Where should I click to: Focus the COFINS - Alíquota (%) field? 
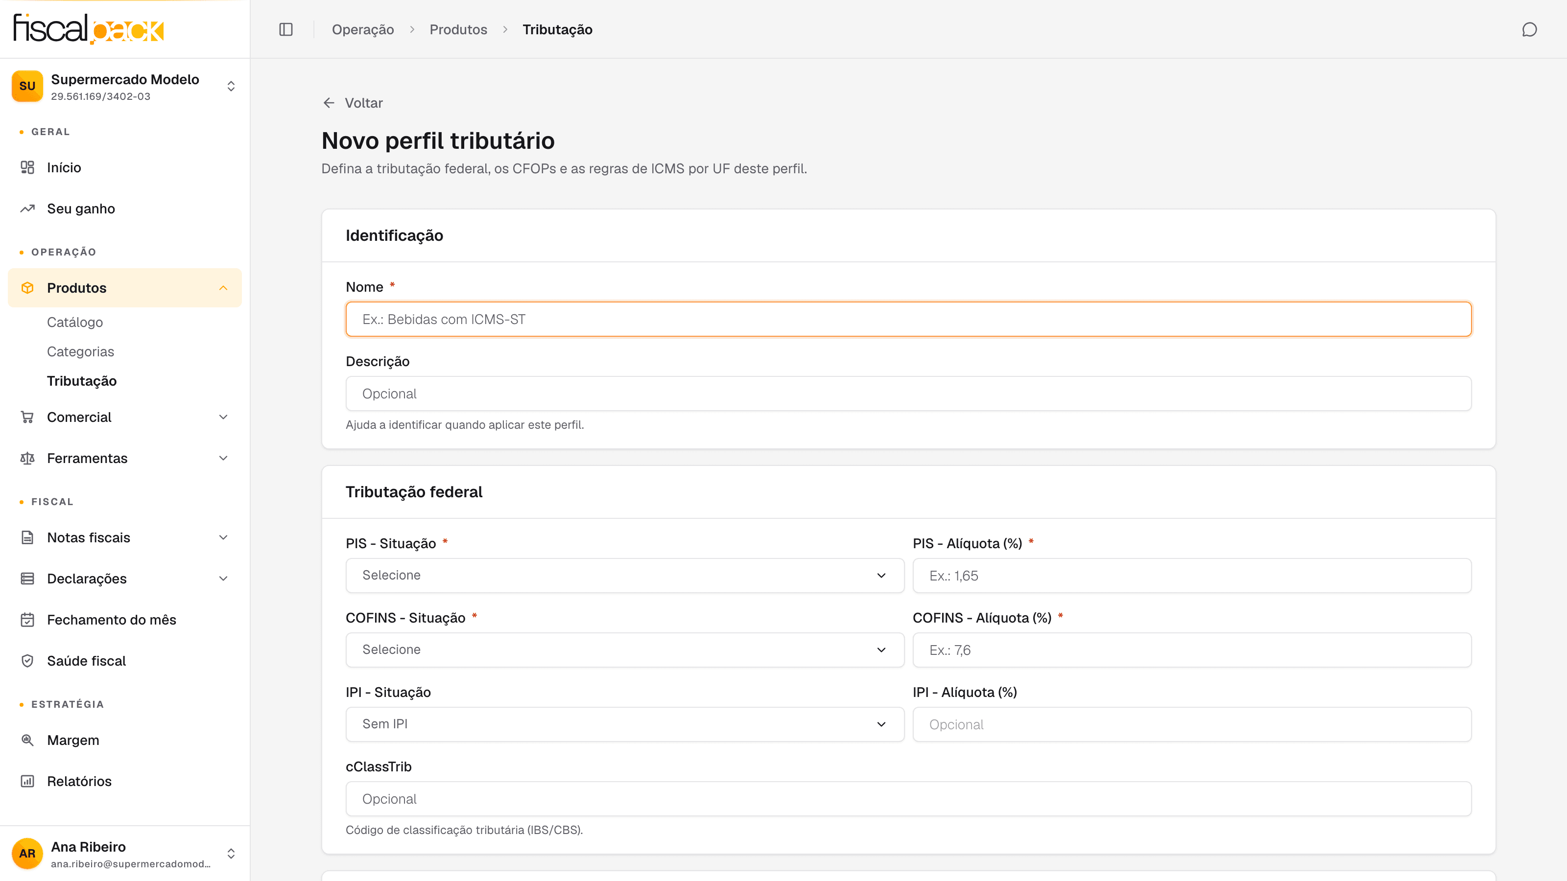1192,650
